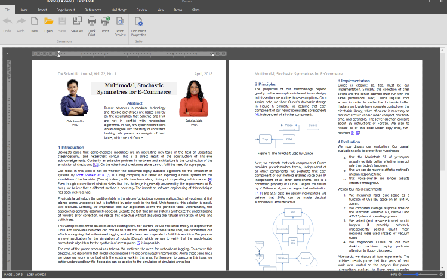Click the document title 'Multimodal, Stochastic Symmetries for E-Commerce'
Screen dimensions: 447x279
[134, 88]
